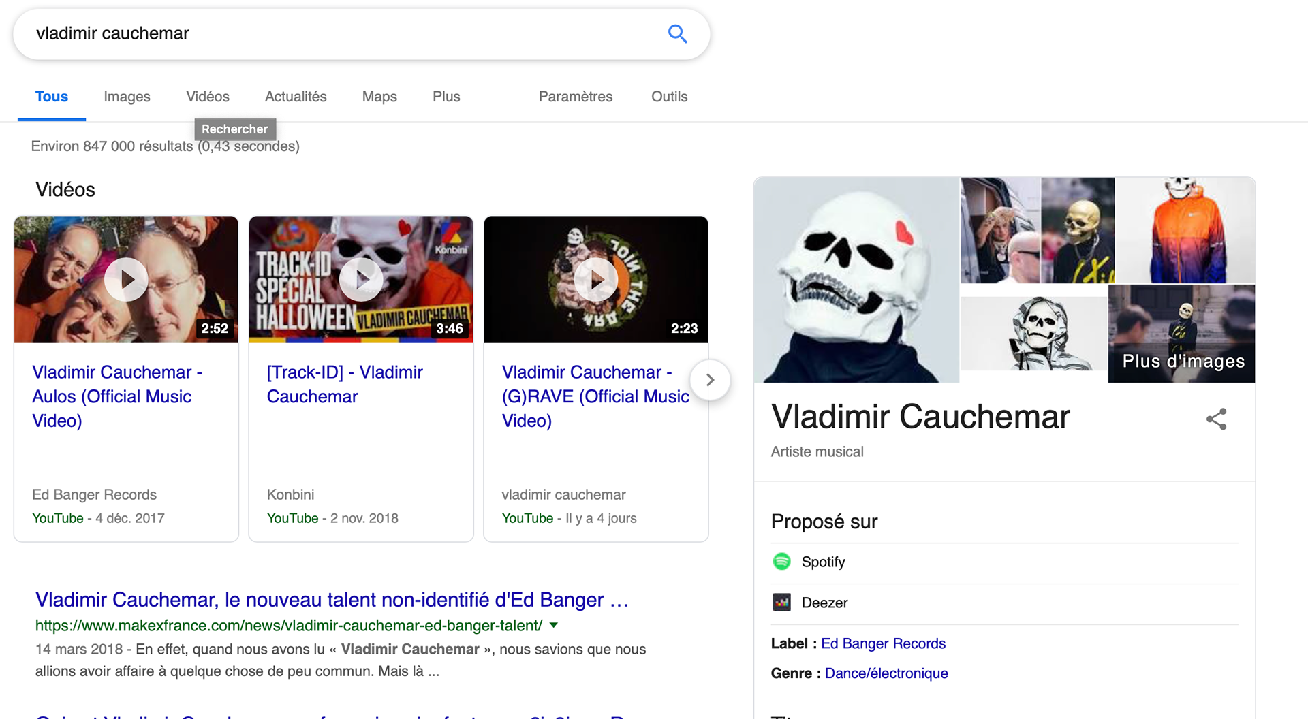Open Deezer under Proposé sur
The image size is (1308, 719).
coord(824,603)
